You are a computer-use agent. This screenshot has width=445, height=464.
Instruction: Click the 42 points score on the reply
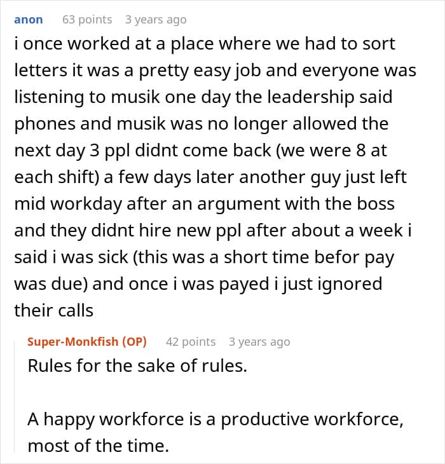191,342
